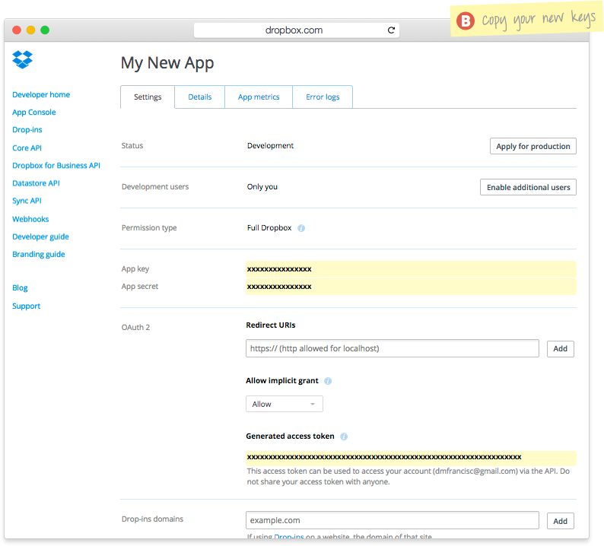Select the App key value
Viewport: 604px width, 546px height.
pos(279,269)
